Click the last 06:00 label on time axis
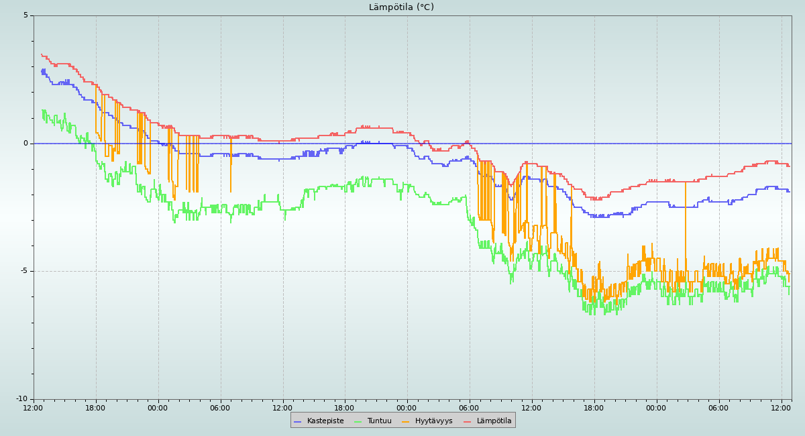This screenshot has width=805, height=436. pyautogui.click(x=718, y=408)
